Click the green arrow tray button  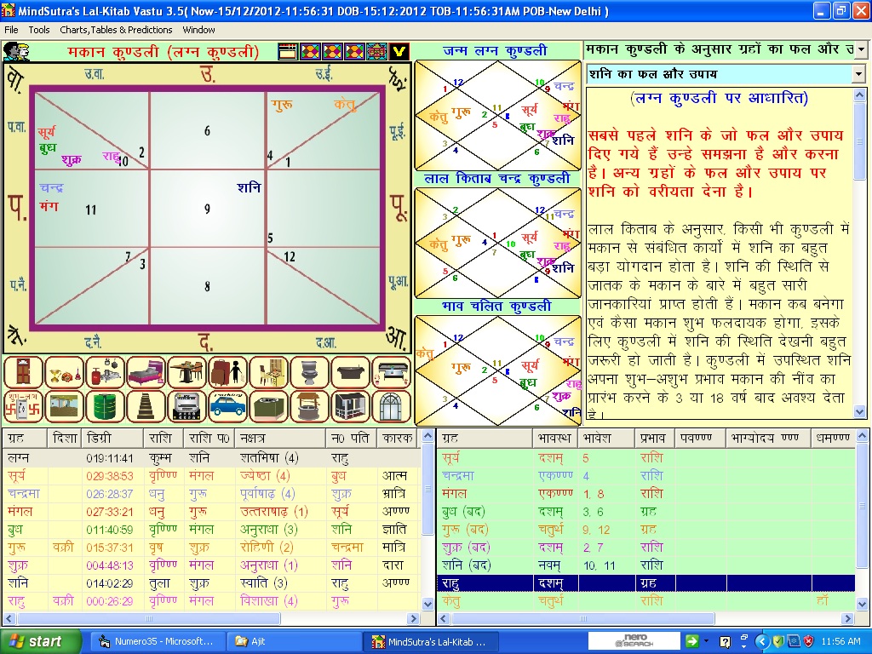tap(691, 640)
